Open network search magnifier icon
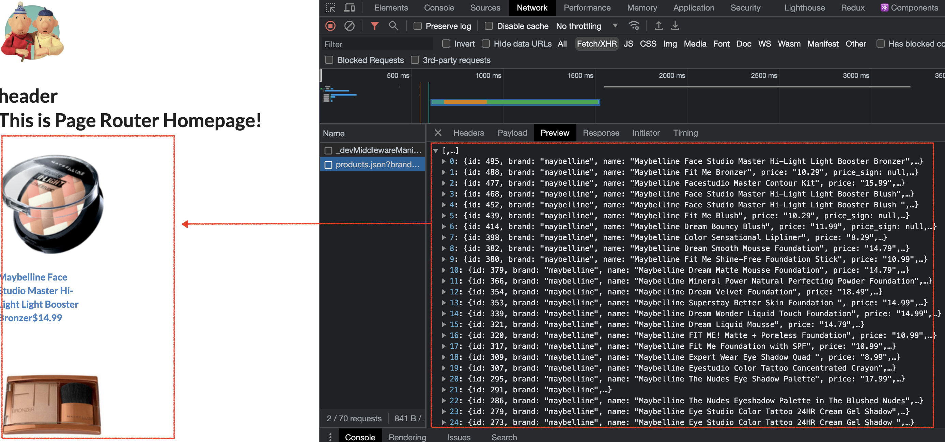 coord(393,26)
